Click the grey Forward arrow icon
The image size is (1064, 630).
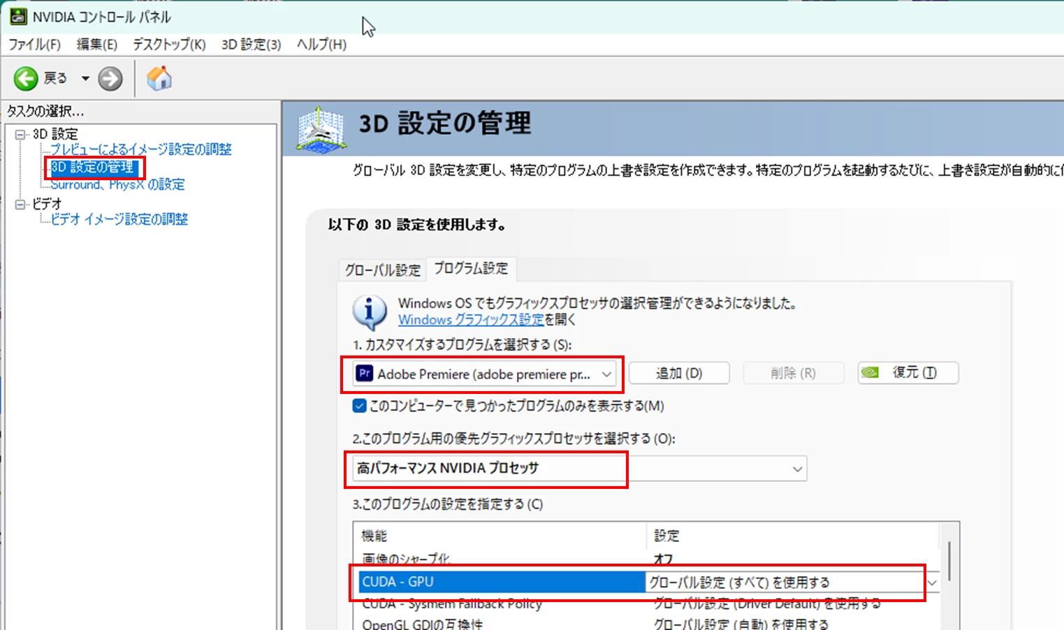110,78
